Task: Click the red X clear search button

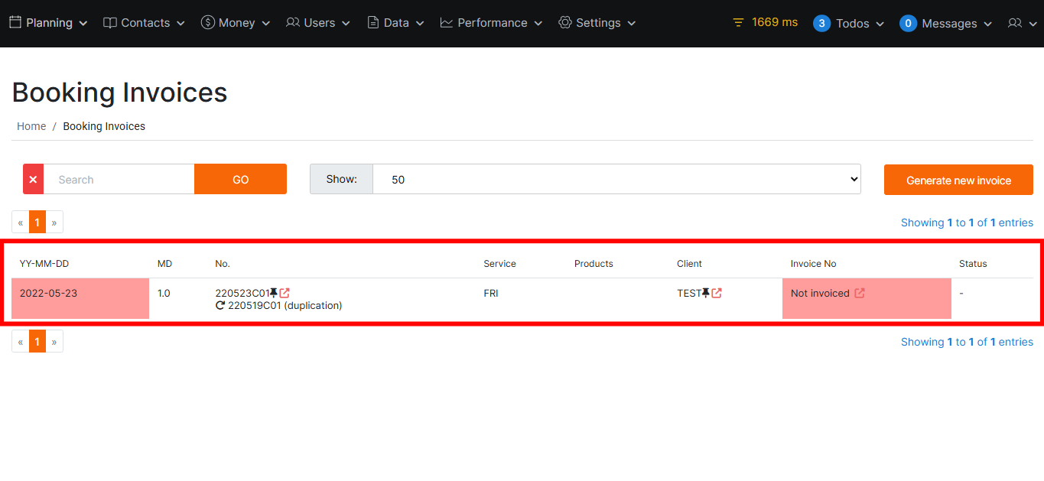Action: click(33, 179)
